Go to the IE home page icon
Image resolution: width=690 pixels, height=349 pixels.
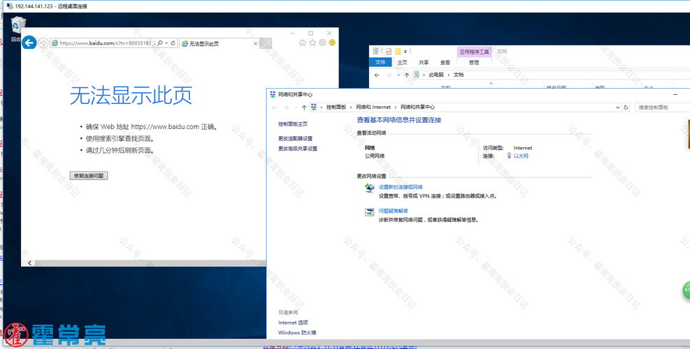click(x=302, y=43)
